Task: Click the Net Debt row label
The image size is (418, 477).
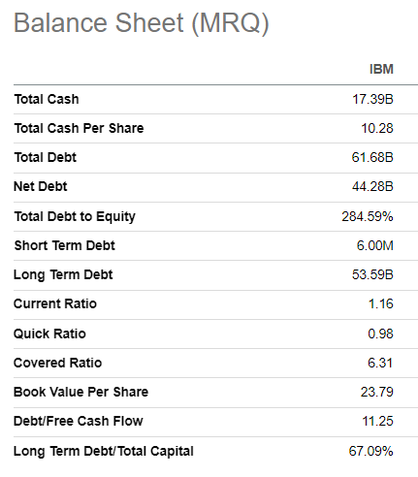Action: point(41,186)
